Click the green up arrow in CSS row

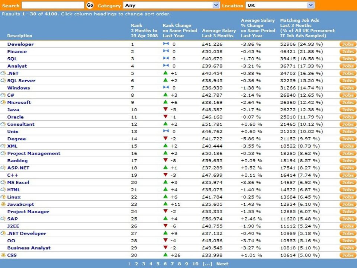click(165, 255)
